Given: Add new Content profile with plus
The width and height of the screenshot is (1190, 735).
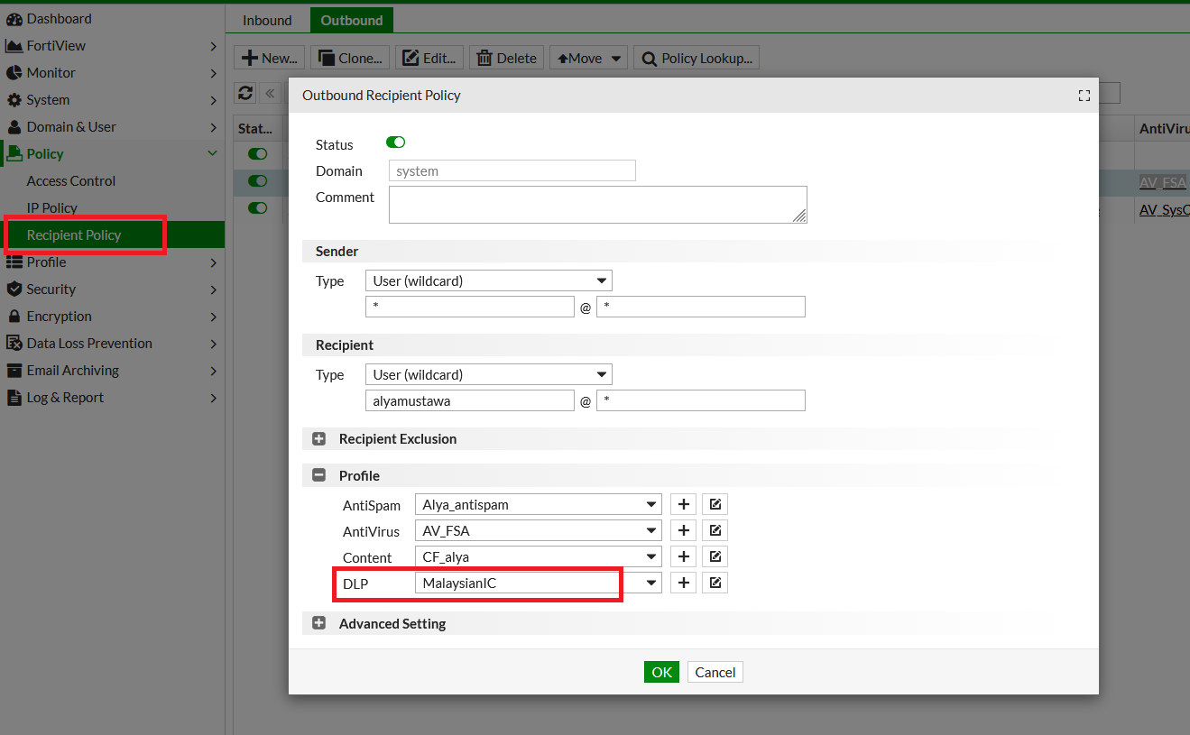Looking at the screenshot, I should click(684, 557).
